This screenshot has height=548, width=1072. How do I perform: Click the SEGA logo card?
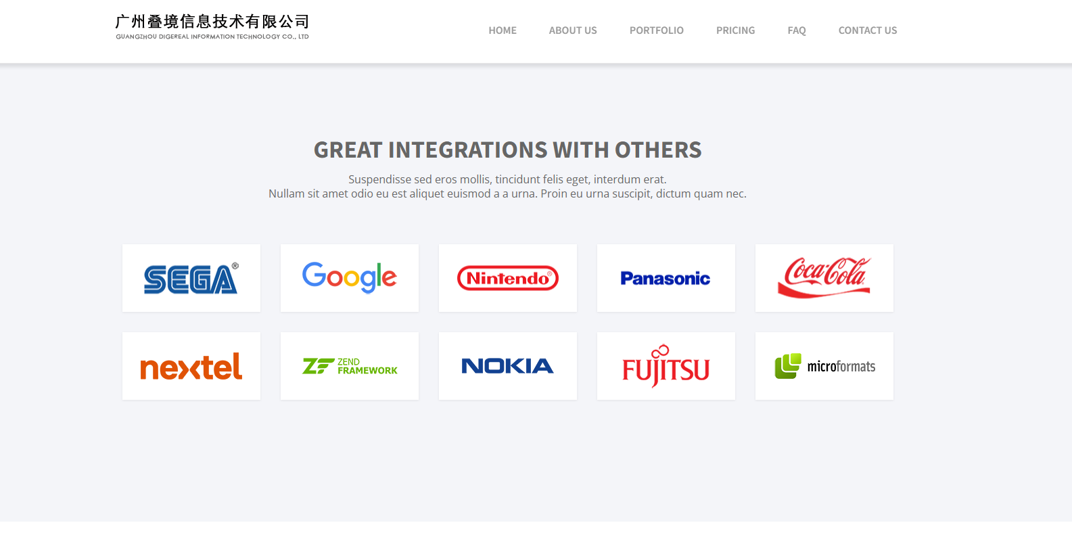[191, 278]
